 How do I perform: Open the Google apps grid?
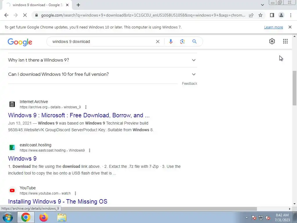tap(285, 41)
